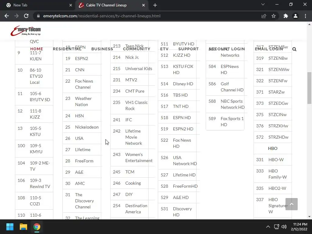Select the 'CNN' channel text
The width and height of the screenshot is (312, 234).
click(x=80, y=70)
